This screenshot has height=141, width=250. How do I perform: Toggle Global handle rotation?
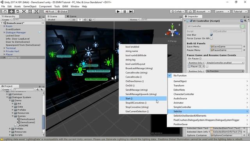coord(62,11)
